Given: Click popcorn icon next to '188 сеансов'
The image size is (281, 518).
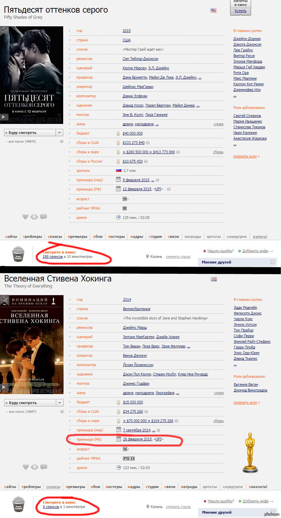Looking at the screenshot, I should 18,255.
